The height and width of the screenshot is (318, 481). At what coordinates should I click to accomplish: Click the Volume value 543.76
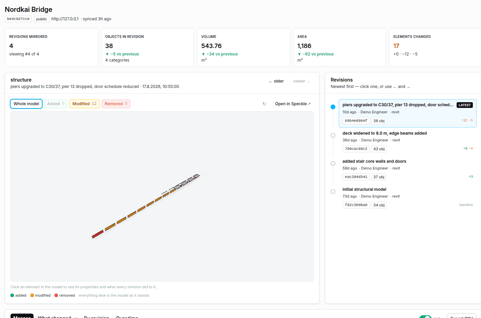pos(211,46)
